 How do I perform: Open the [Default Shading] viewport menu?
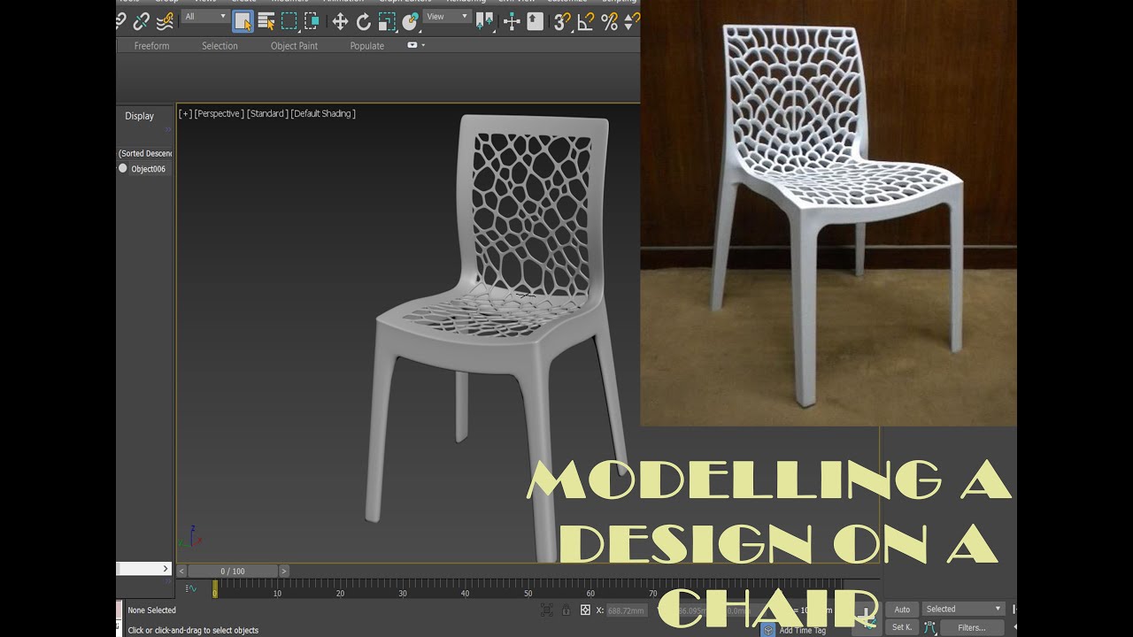(323, 113)
